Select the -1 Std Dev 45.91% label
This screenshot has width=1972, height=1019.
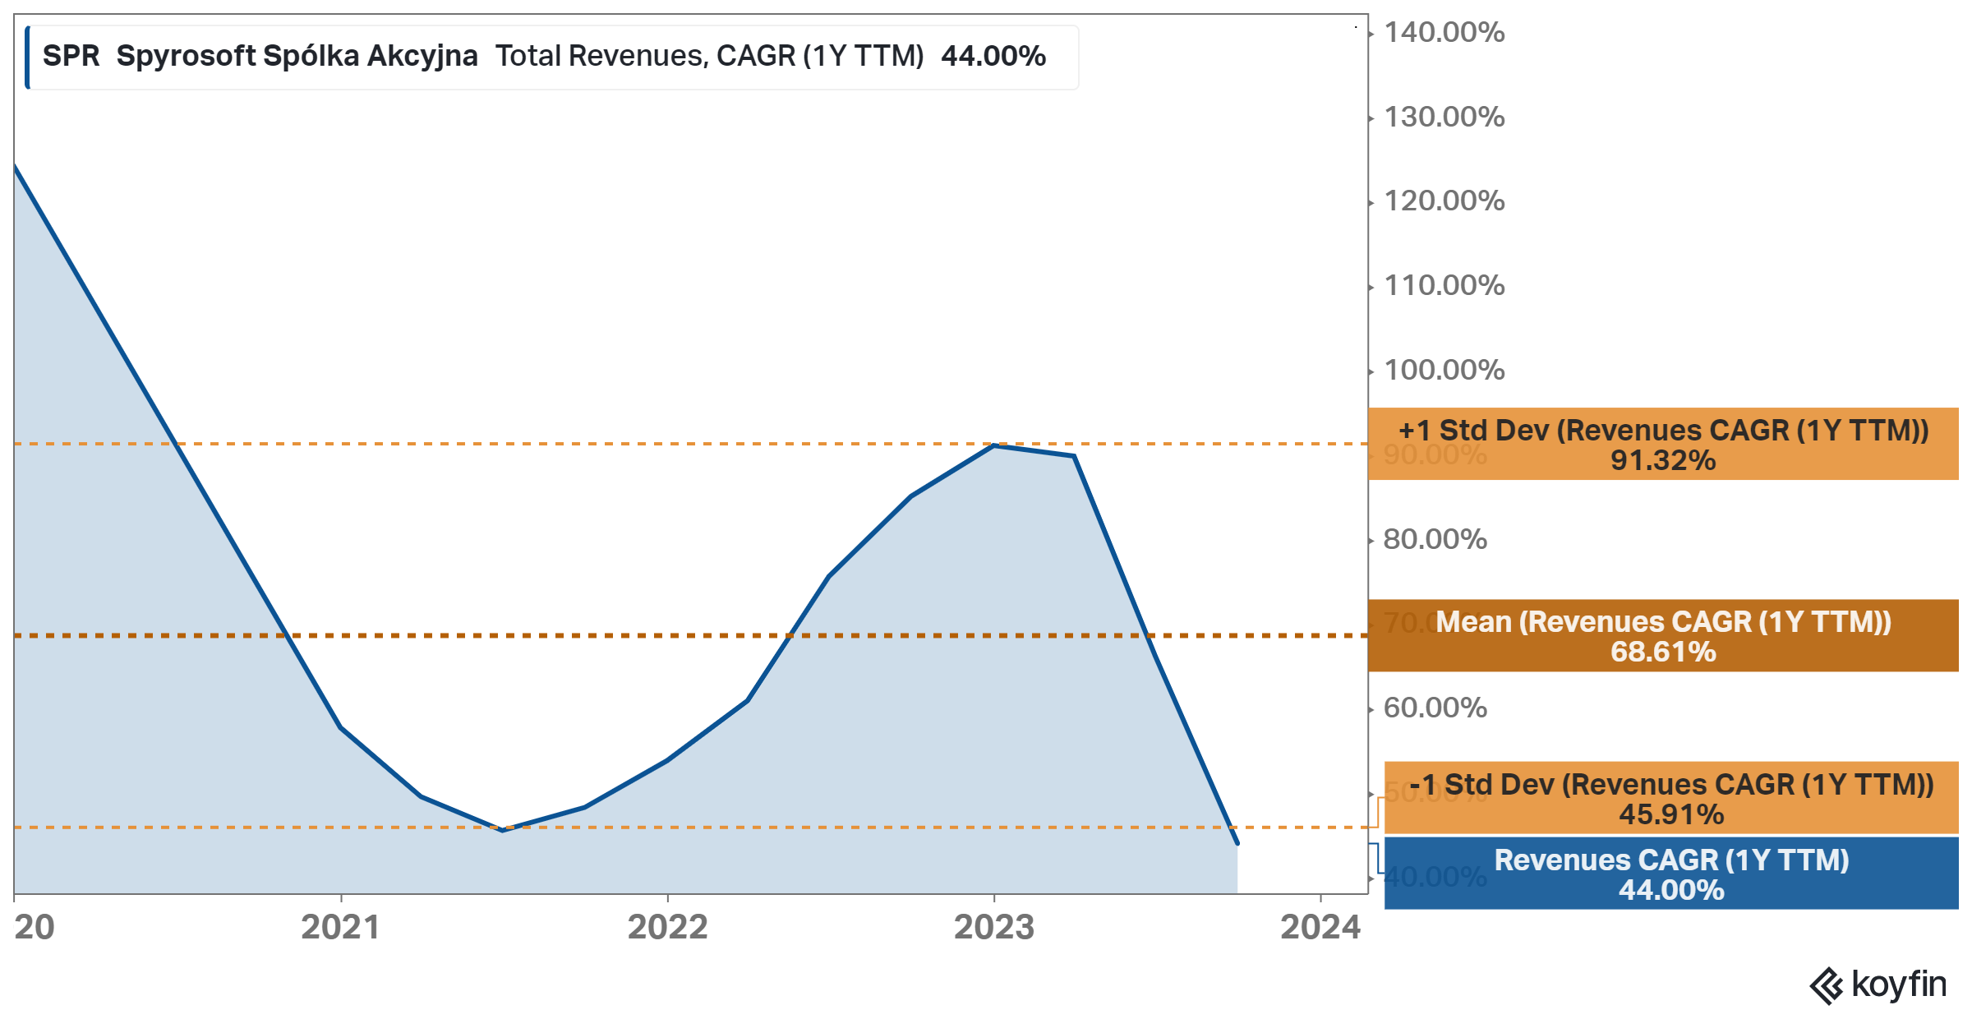(1671, 798)
